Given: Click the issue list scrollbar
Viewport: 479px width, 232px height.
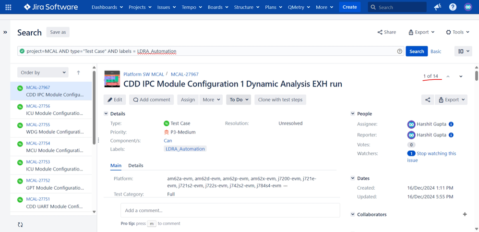Looking at the screenshot, I should tap(94, 107).
